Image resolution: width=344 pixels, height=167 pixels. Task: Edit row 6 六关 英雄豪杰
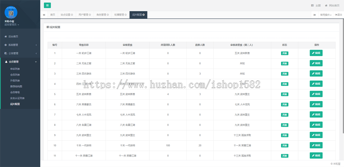click(x=316, y=104)
